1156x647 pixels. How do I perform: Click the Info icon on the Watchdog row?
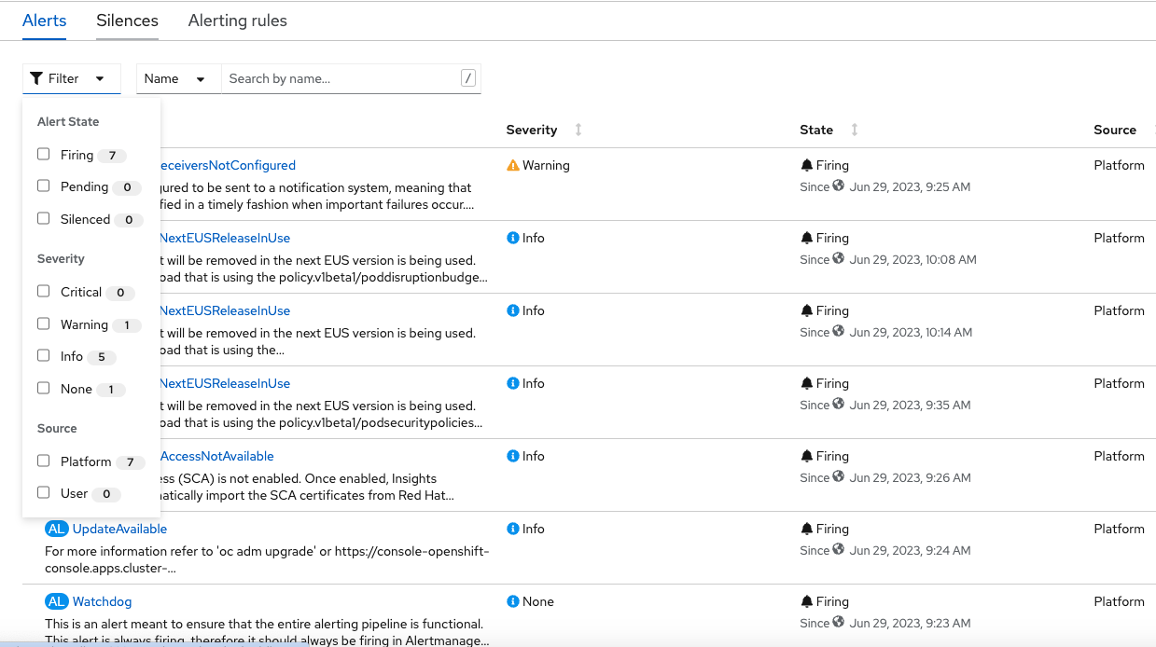coord(512,601)
